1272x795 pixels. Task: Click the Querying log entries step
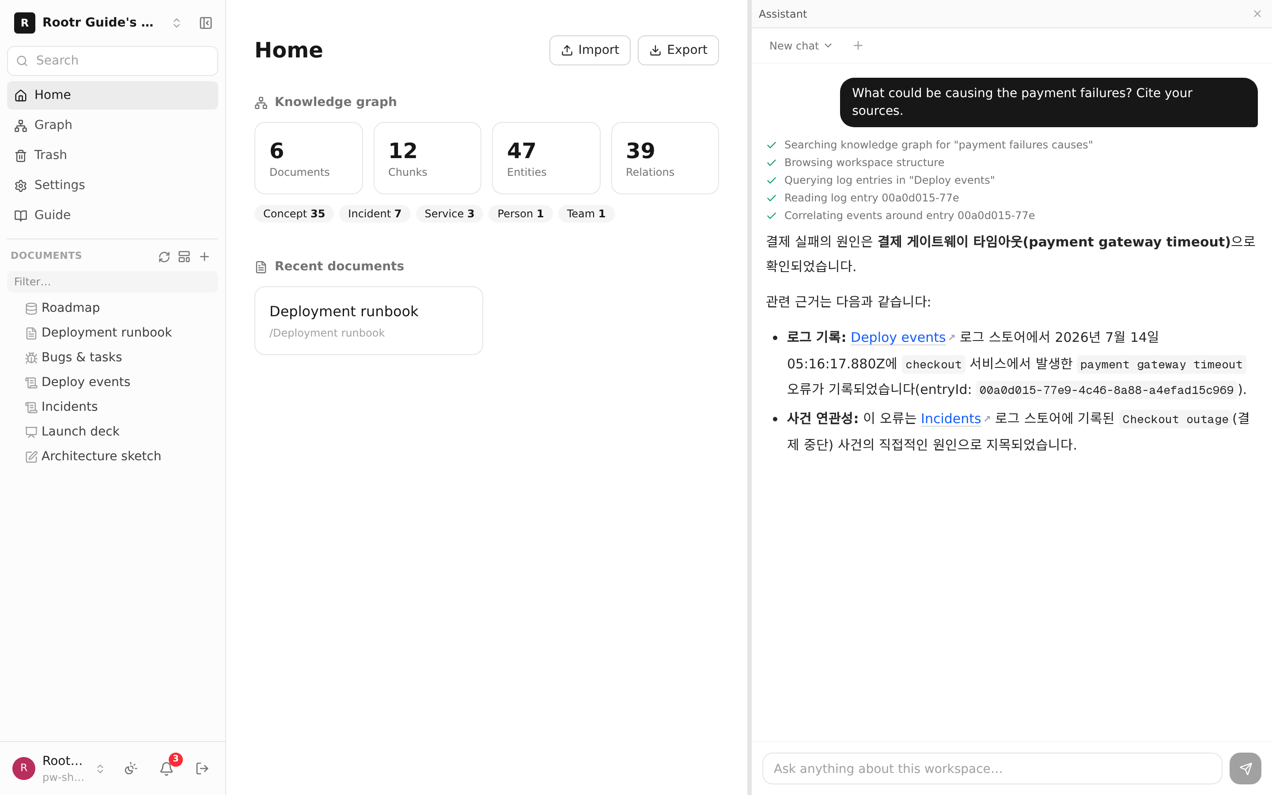889,180
